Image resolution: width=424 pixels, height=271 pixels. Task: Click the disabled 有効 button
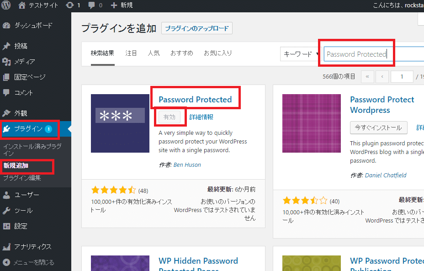point(170,117)
